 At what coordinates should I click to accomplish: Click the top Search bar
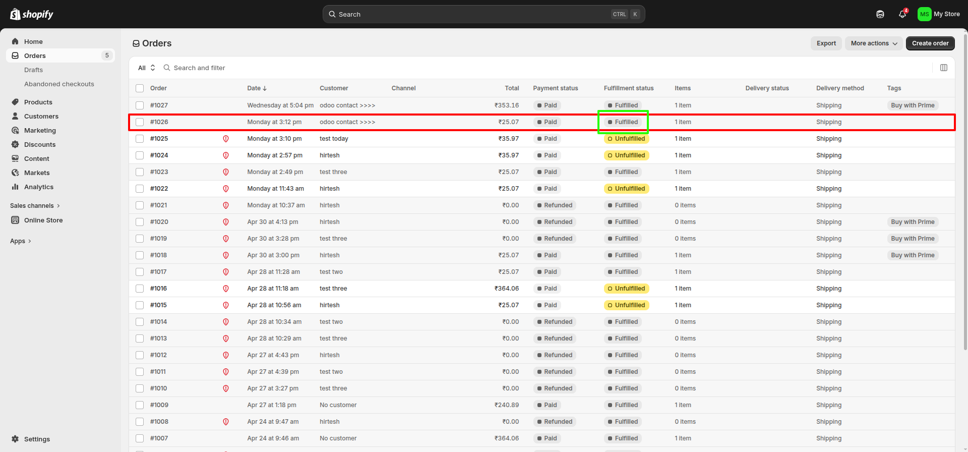click(x=484, y=14)
